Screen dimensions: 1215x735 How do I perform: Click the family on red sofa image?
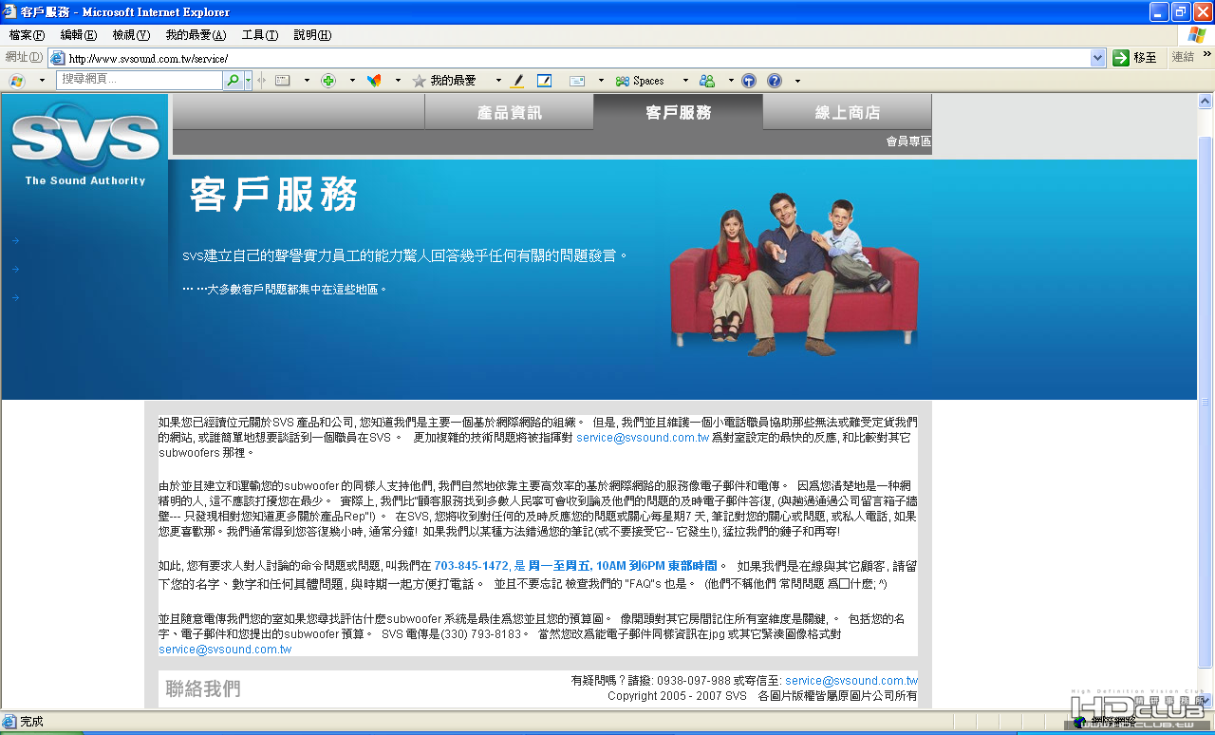[794, 273]
